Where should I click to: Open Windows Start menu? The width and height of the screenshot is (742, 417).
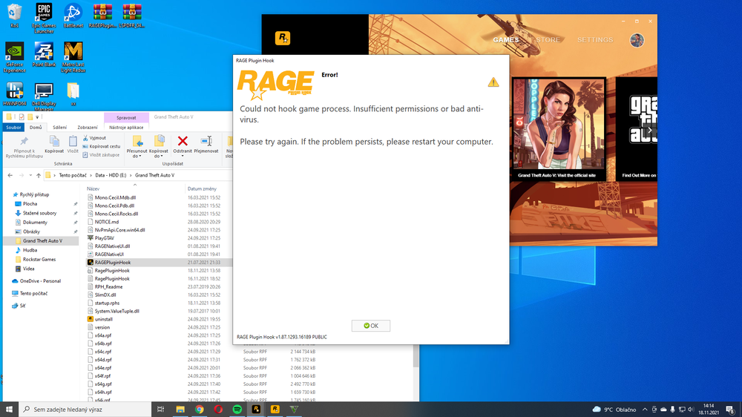click(x=9, y=409)
